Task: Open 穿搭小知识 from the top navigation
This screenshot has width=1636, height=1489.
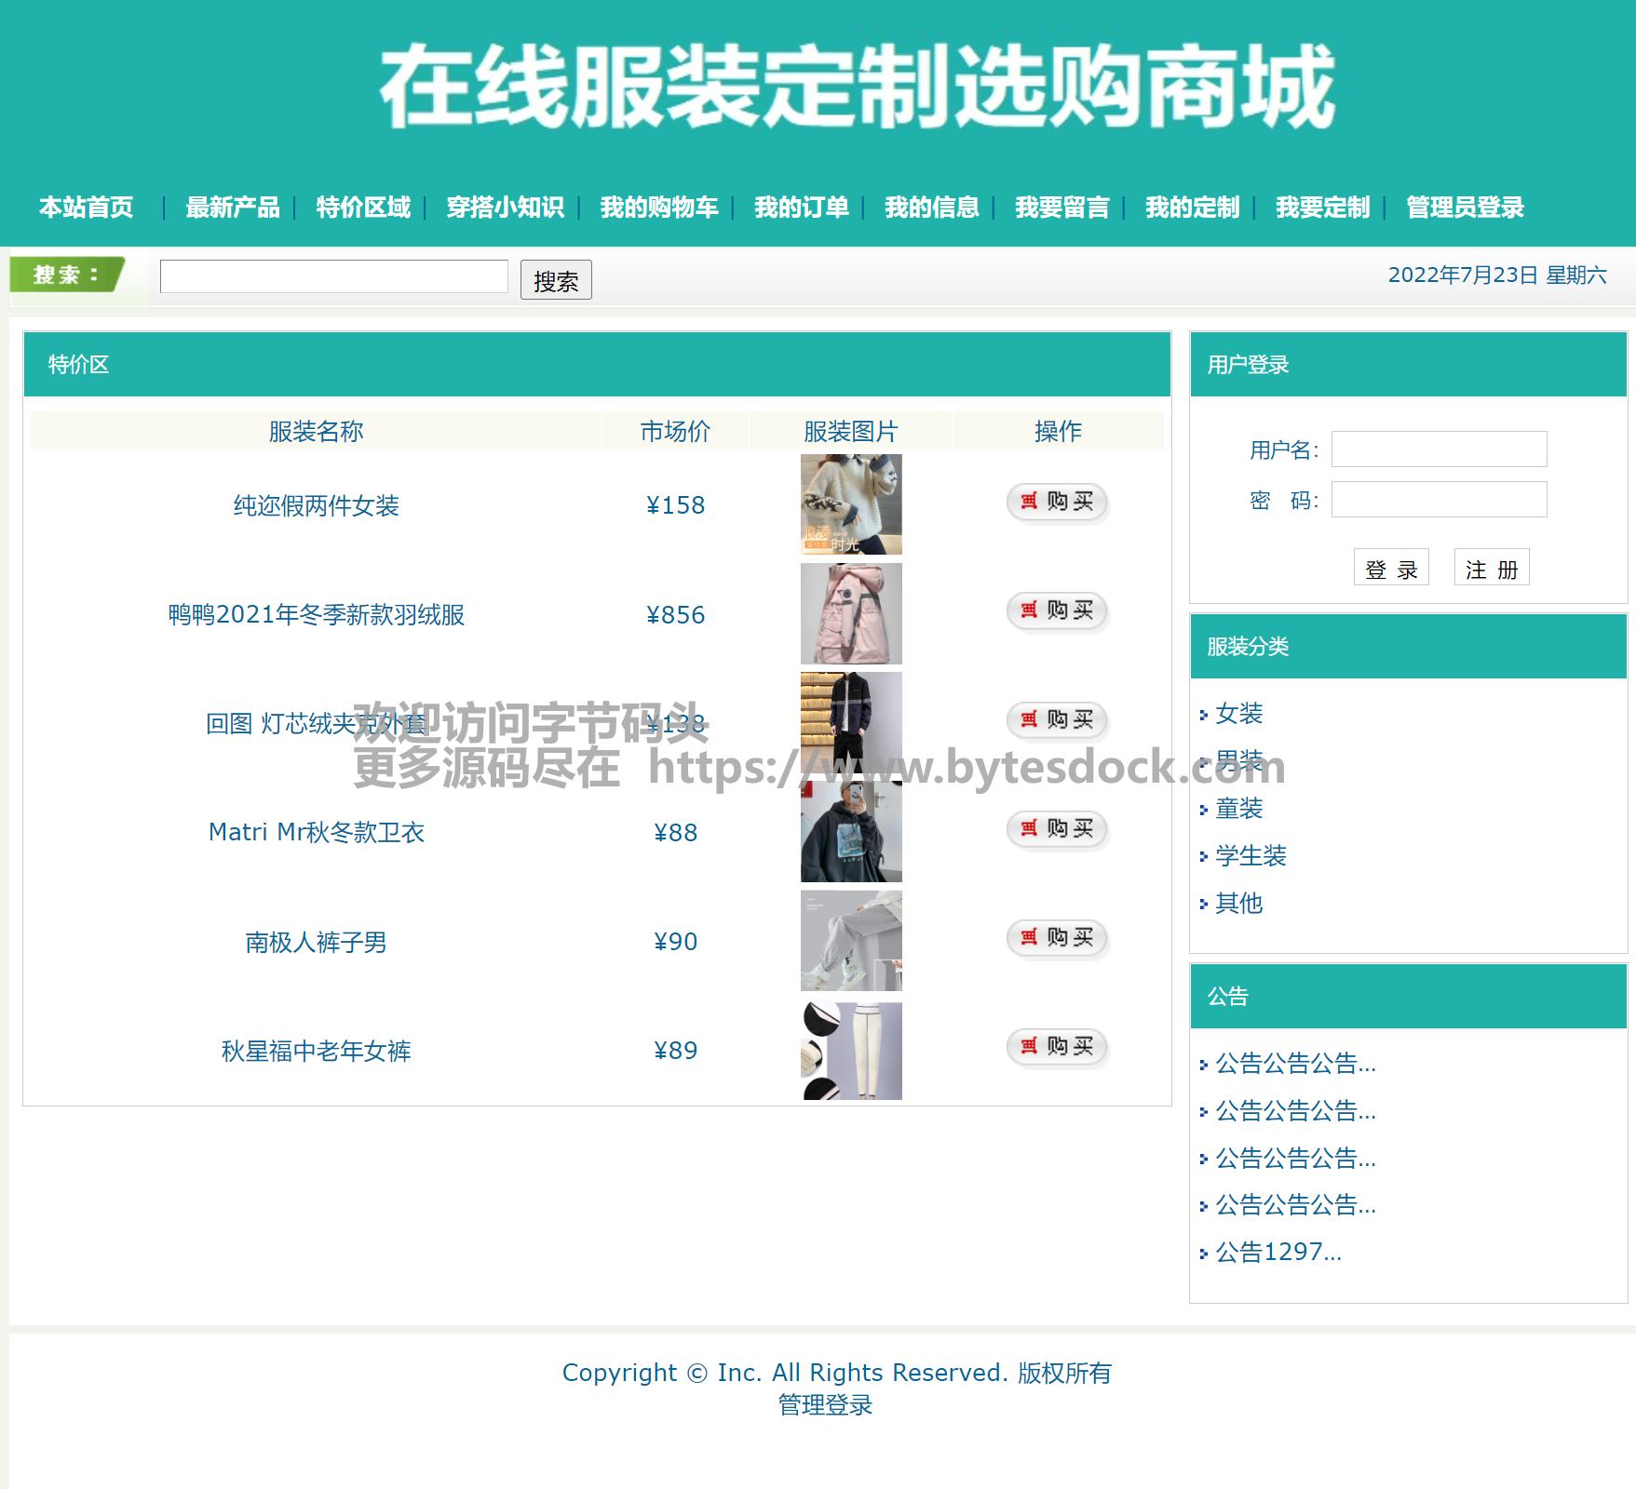Action: pos(505,208)
